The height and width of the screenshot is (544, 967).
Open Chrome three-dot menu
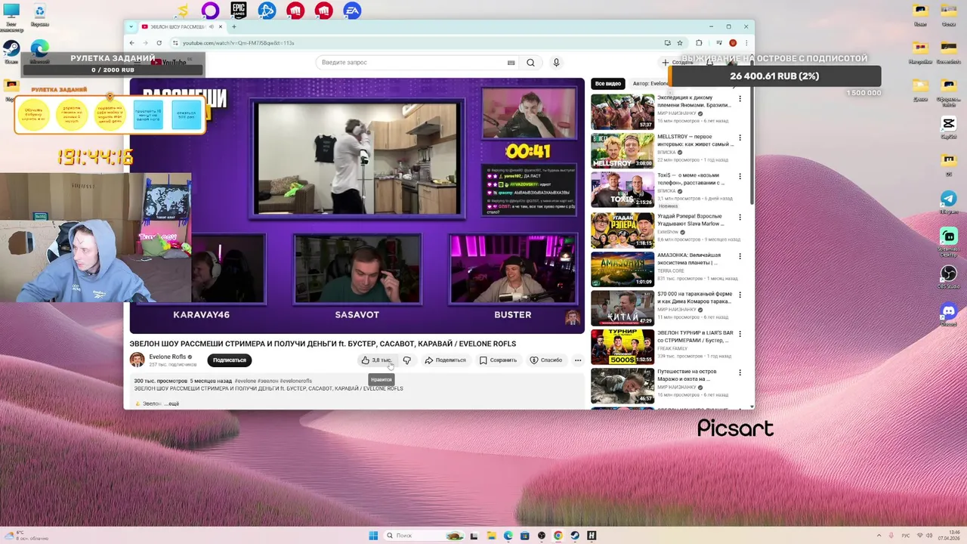(x=746, y=43)
